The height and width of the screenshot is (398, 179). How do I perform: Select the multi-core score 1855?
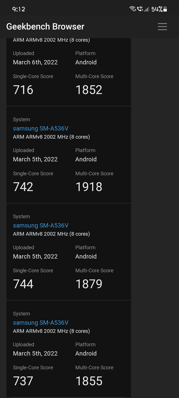(x=89, y=381)
